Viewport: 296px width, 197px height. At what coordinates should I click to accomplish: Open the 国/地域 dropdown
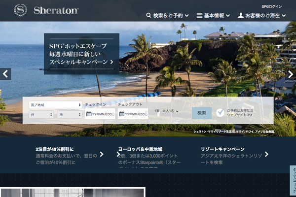pos(55,105)
